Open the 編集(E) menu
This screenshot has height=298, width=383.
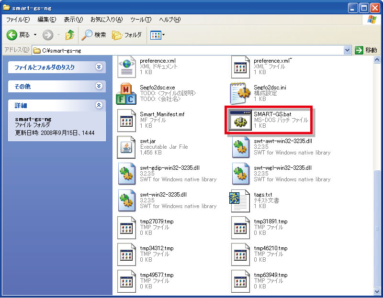46,20
